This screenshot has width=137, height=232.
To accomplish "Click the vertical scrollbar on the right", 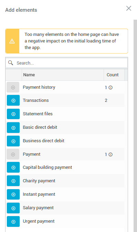I will [x=135, y=126].
